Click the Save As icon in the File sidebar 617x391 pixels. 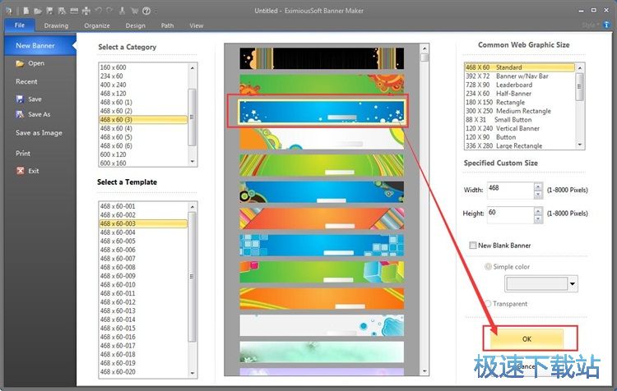[x=20, y=114]
